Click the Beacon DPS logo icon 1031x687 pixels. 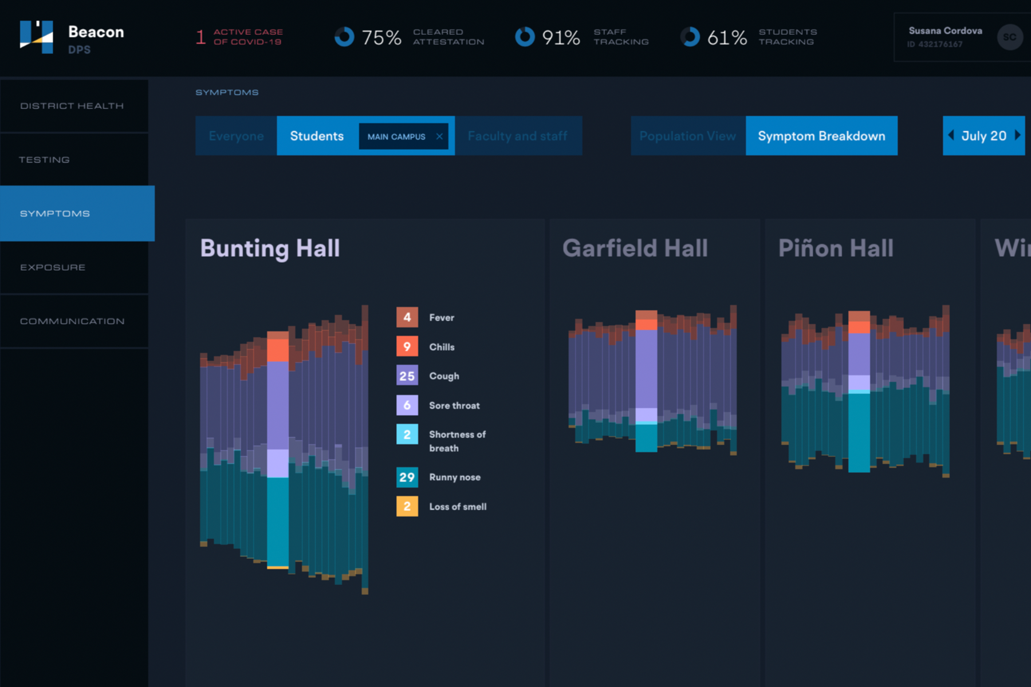click(37, 37)
